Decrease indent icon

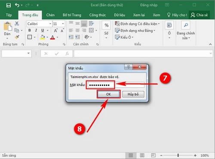(71, 37)
